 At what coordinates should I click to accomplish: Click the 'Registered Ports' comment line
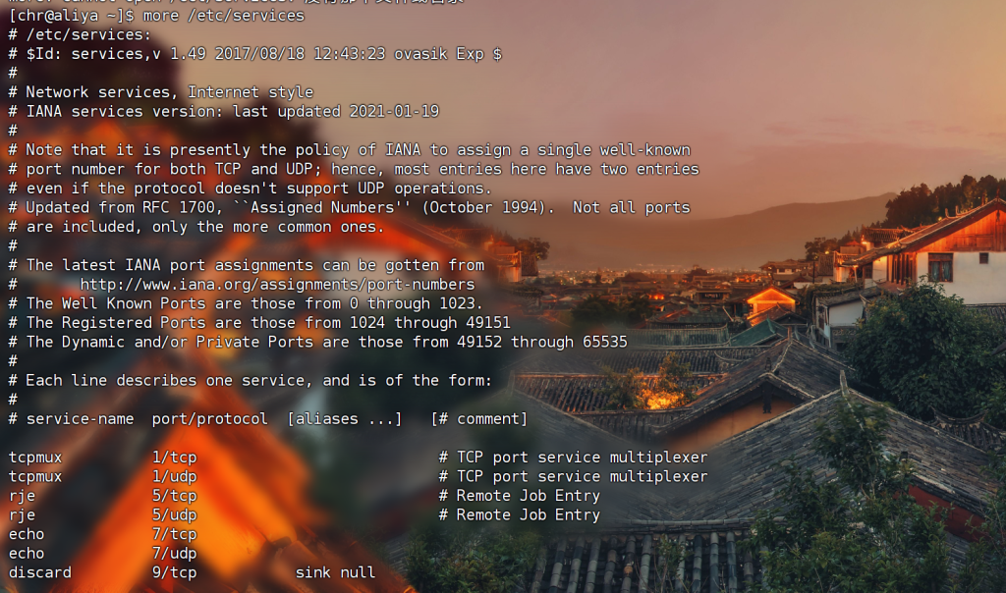pos(259,322)
